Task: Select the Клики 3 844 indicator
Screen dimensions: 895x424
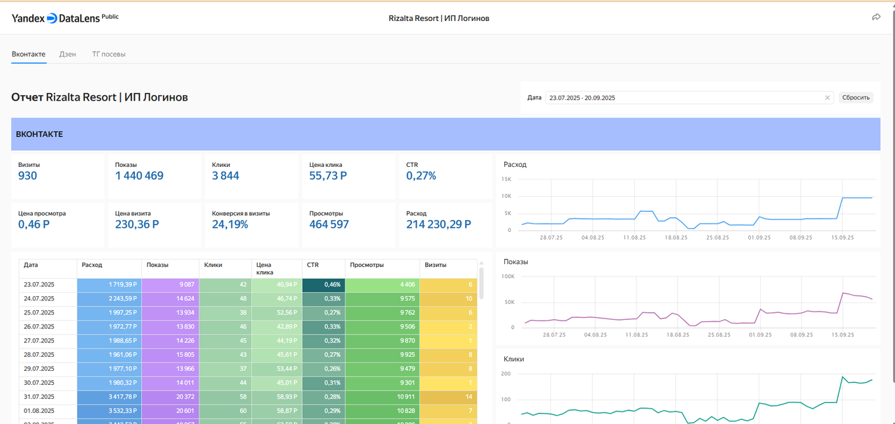Action: (x=252, y=176)
